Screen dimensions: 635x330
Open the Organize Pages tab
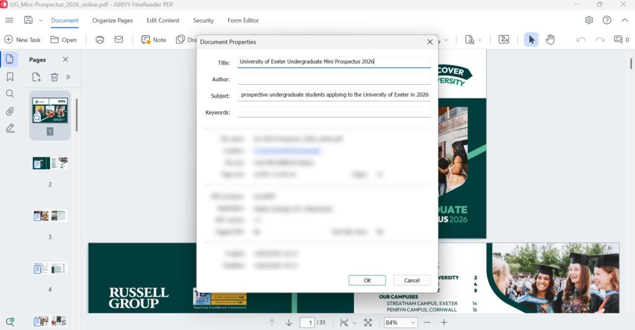click(113, 20)
